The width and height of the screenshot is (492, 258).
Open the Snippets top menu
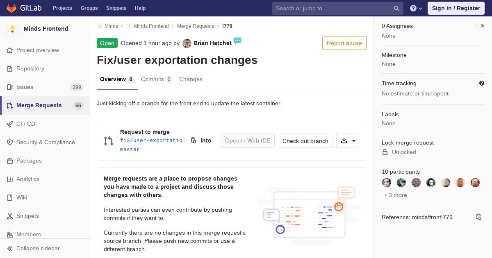pos(116,8)
